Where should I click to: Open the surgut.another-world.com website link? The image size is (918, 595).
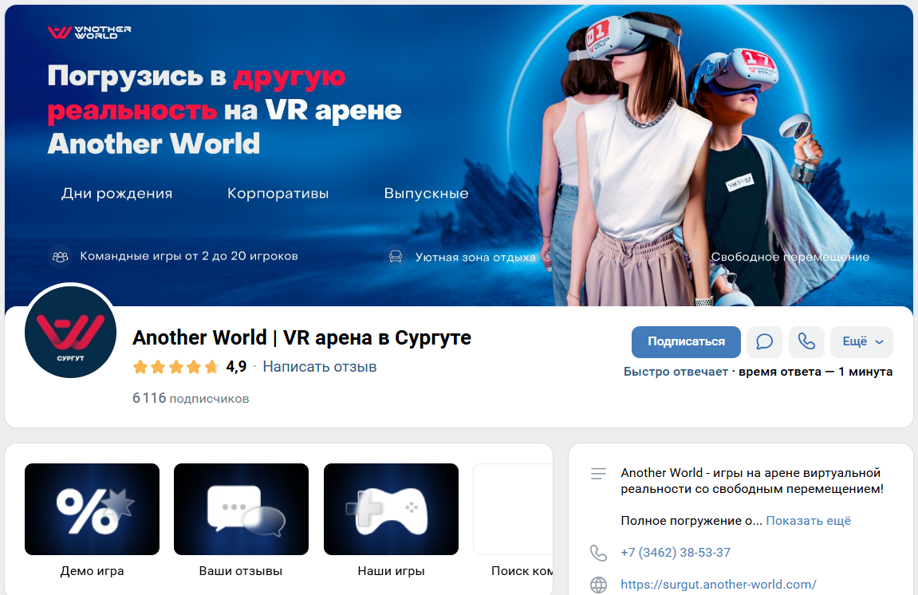pos(719,585)
